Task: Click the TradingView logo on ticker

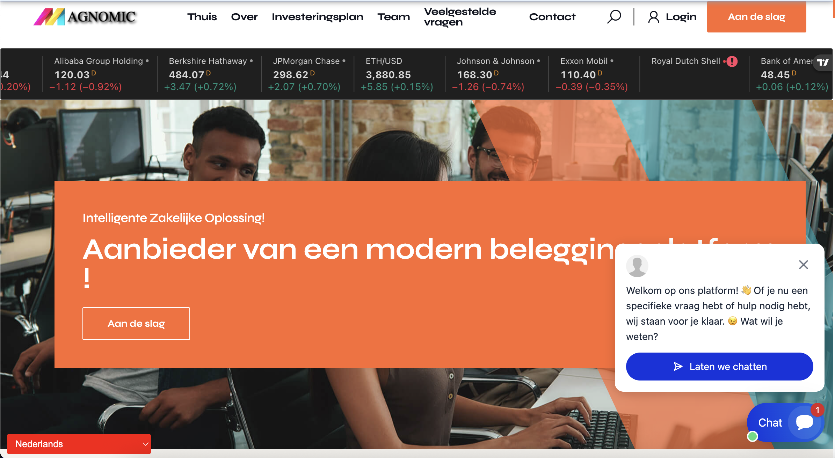Action: coord(823,62)
